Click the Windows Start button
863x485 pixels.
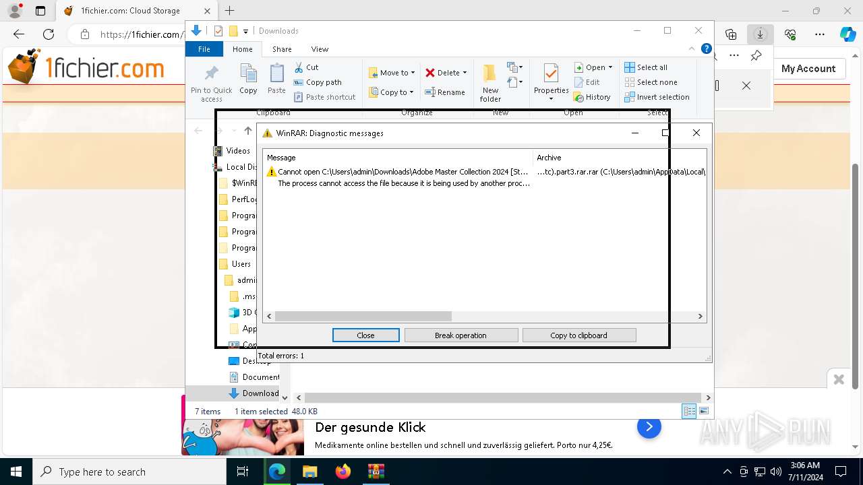point(16,472)
